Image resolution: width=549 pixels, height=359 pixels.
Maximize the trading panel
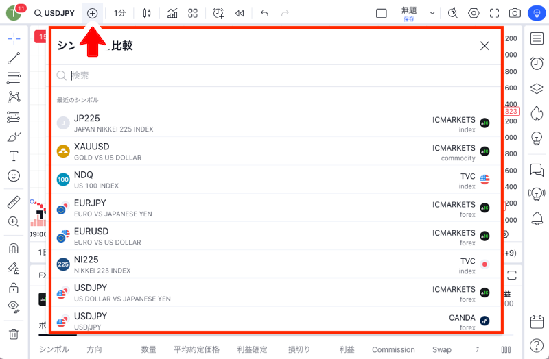(512, 275)
